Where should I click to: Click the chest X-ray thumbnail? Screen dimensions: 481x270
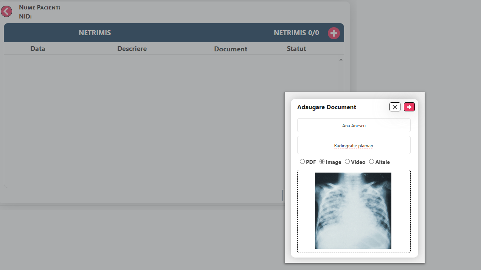coord(353,211)
